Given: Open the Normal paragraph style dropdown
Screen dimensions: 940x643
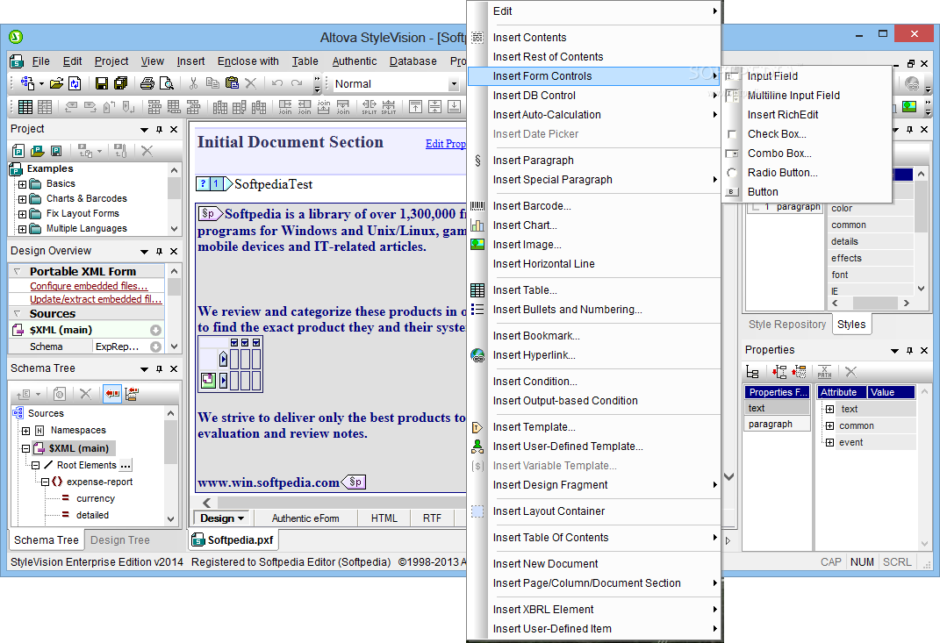Looking at the screenshot, I should pyautogui.click(x=454, y=84).
